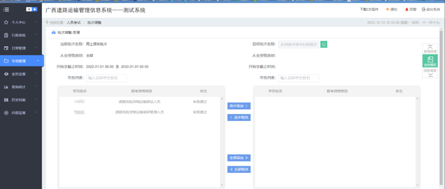Click the 回到顶部 back-to-top button
Viewport: 445px width, 189px height.
pos(430,49)
